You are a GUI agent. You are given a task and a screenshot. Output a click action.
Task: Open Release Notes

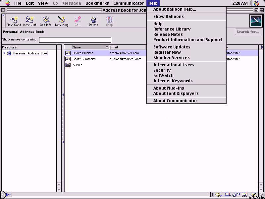coord(186,34)
